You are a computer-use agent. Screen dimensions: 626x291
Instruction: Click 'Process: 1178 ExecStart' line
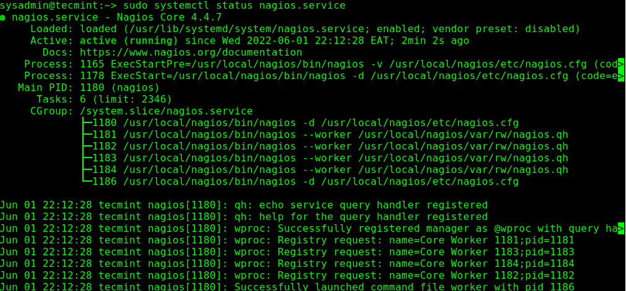coord(324,76)
